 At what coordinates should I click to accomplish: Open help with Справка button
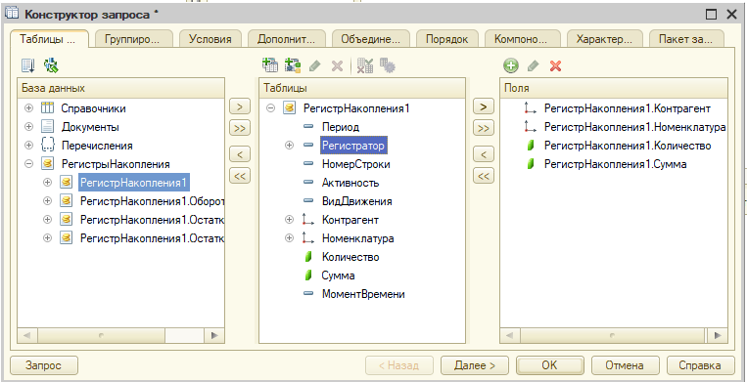tap(700, 365)
